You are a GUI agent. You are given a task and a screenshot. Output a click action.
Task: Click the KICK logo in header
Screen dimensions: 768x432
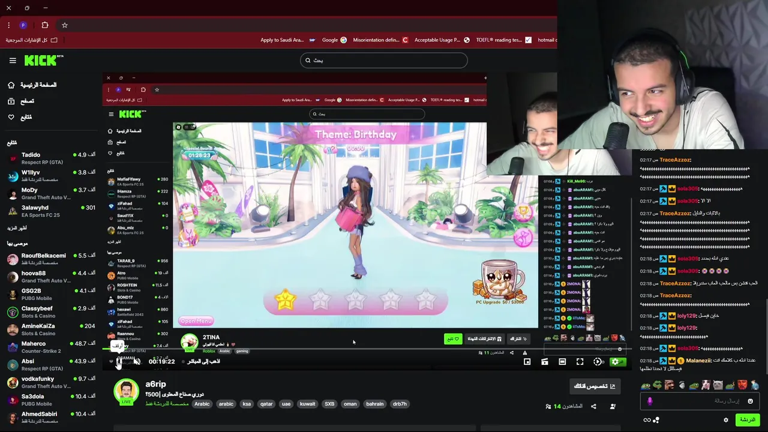[x=43, y=60]
